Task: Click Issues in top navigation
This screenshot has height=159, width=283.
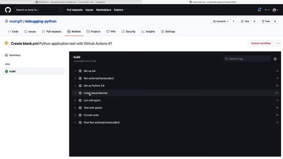Action: pyautogui.click(x=89, y=10)
